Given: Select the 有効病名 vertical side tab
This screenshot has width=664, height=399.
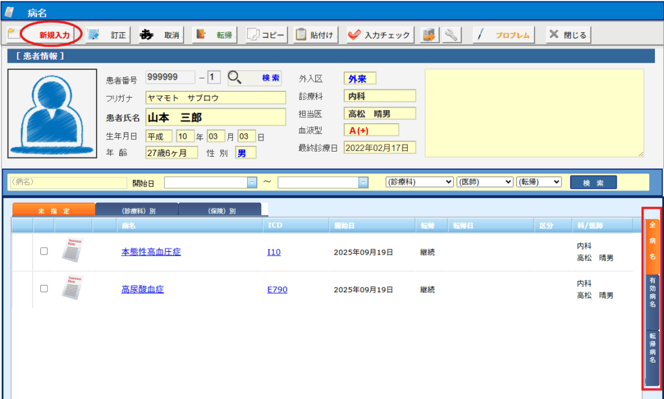Looking at the screenshot, I should coord(652,291).
